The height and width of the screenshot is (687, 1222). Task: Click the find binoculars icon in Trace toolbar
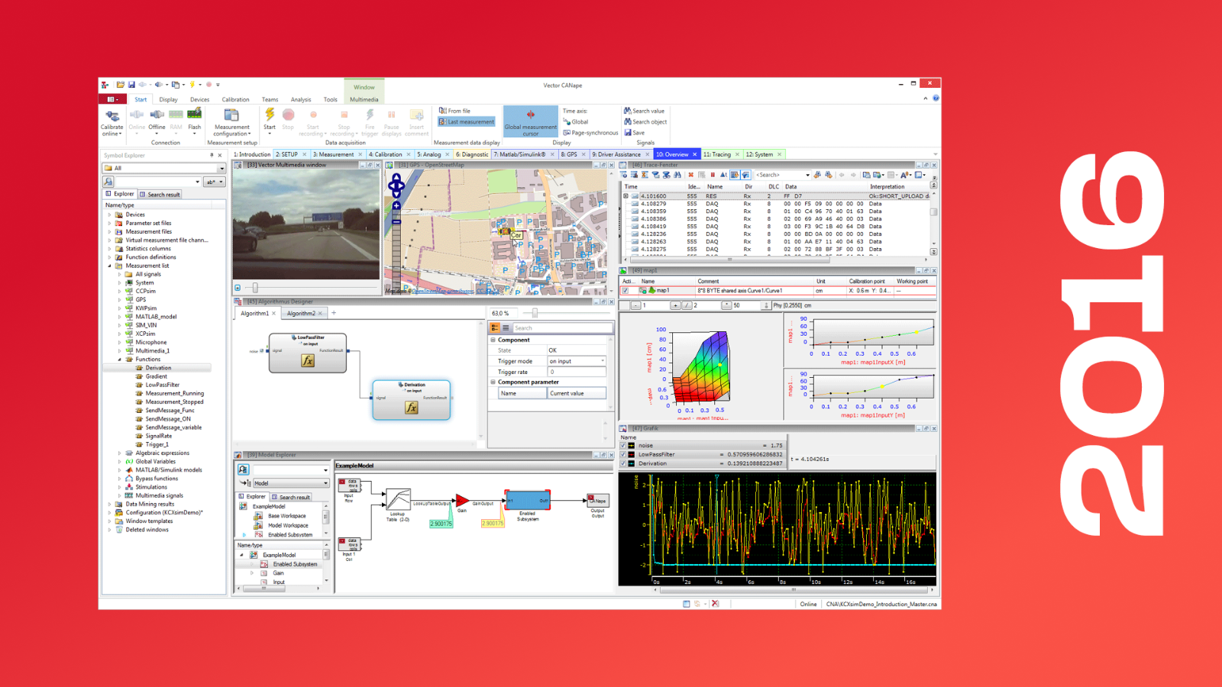(x=677, y=175)
